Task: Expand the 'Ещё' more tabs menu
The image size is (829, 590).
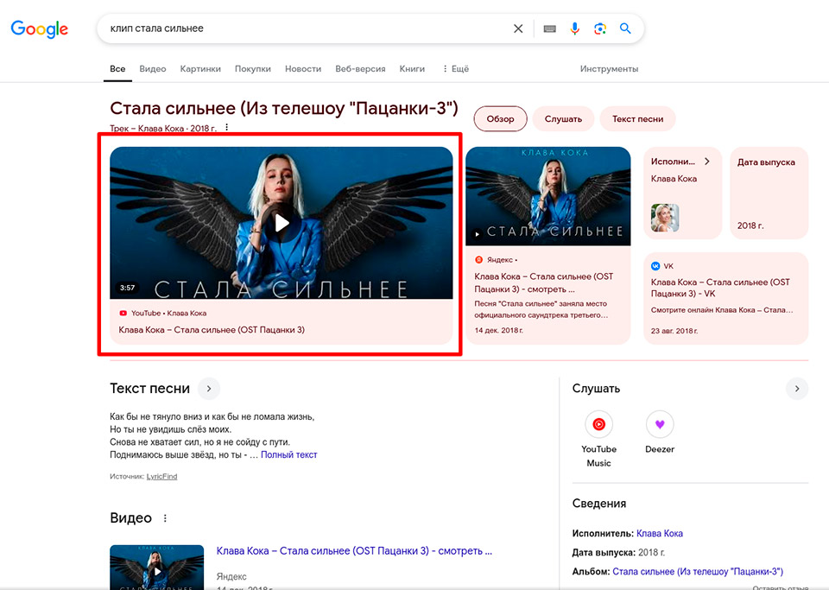Action: [x=456, y=69]
